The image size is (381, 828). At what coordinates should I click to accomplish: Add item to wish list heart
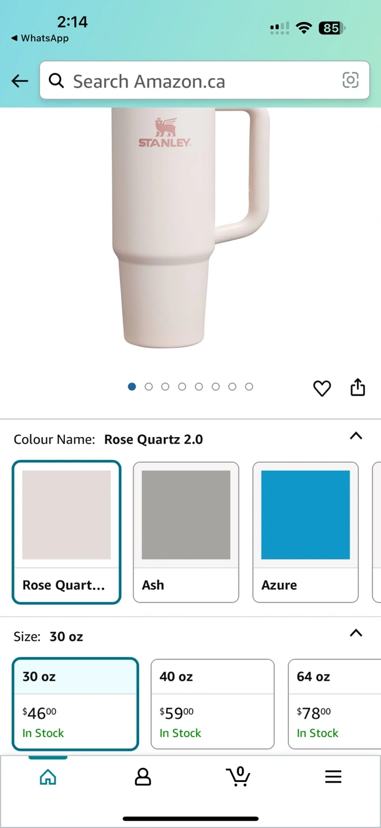coord(322,389)
